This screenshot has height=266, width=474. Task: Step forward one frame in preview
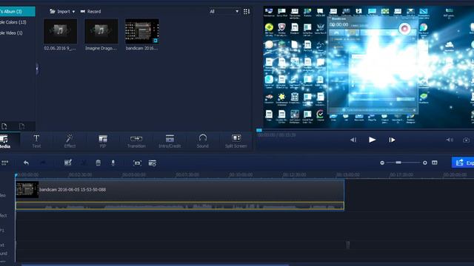pyautogui.click(x=392, y=140)
